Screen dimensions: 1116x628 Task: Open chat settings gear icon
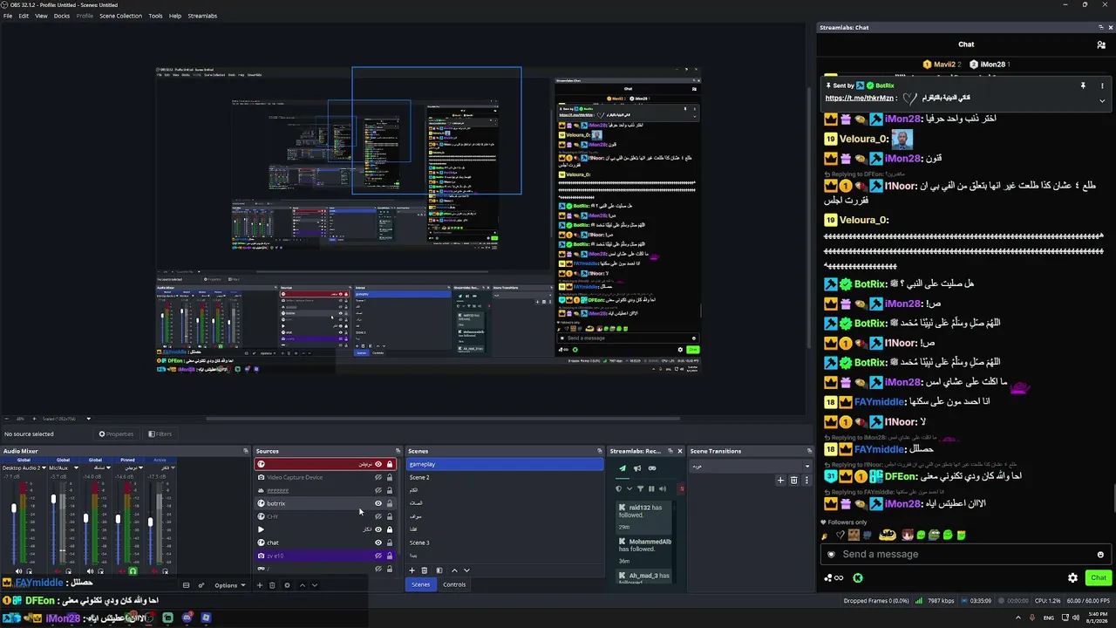point(1072,577)
